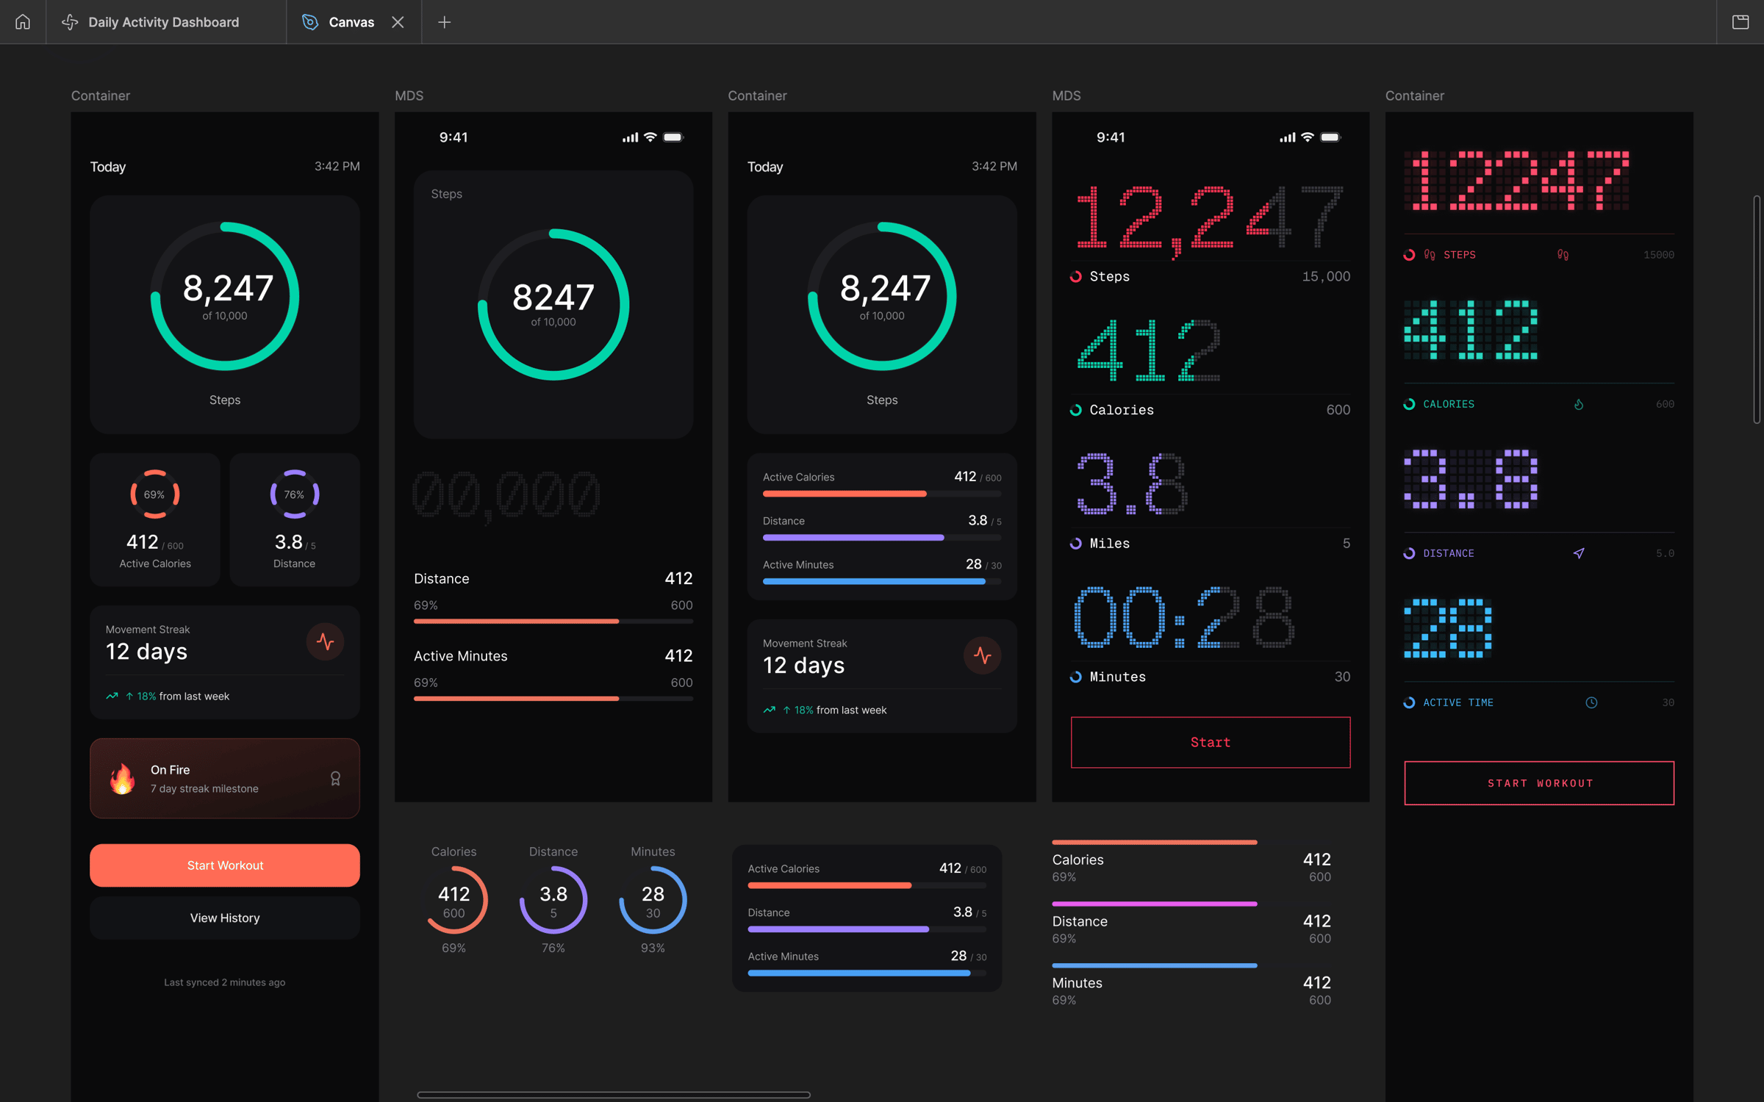1764x1102 pixels.
Task: Click the START WORKOUT outlined button
Action: (1539, 783)
